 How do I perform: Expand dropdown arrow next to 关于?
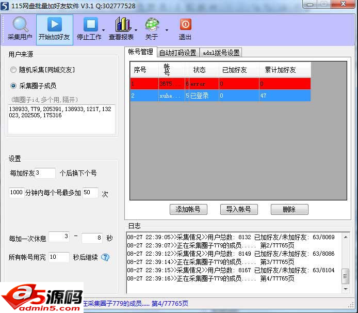(167, 30)
